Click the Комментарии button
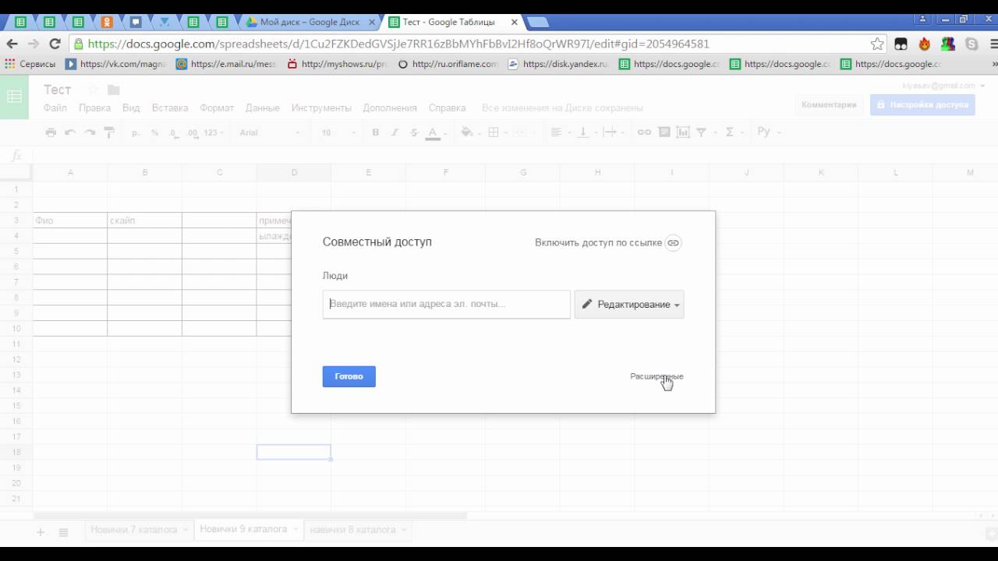Viewport: 998px width, 561px height. (829, 104)
